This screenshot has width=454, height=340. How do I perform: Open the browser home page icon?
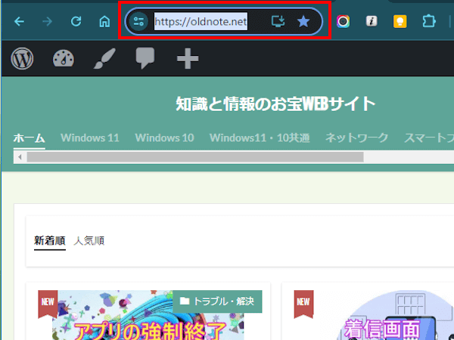[104, 21]
